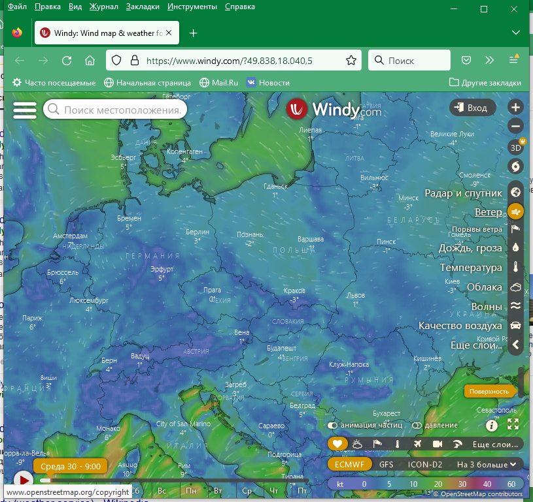Open the Правка menu
This screenshot has height=502, width=533.
click(48, 7)
